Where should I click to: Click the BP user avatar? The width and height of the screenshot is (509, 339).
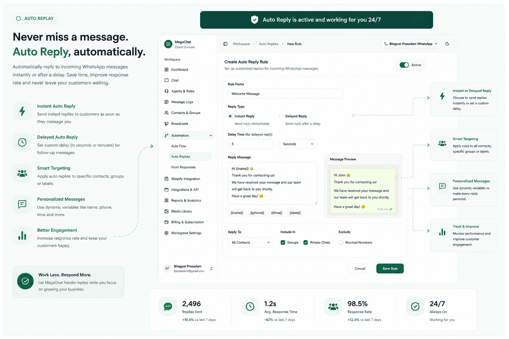[x=167, y=268]
